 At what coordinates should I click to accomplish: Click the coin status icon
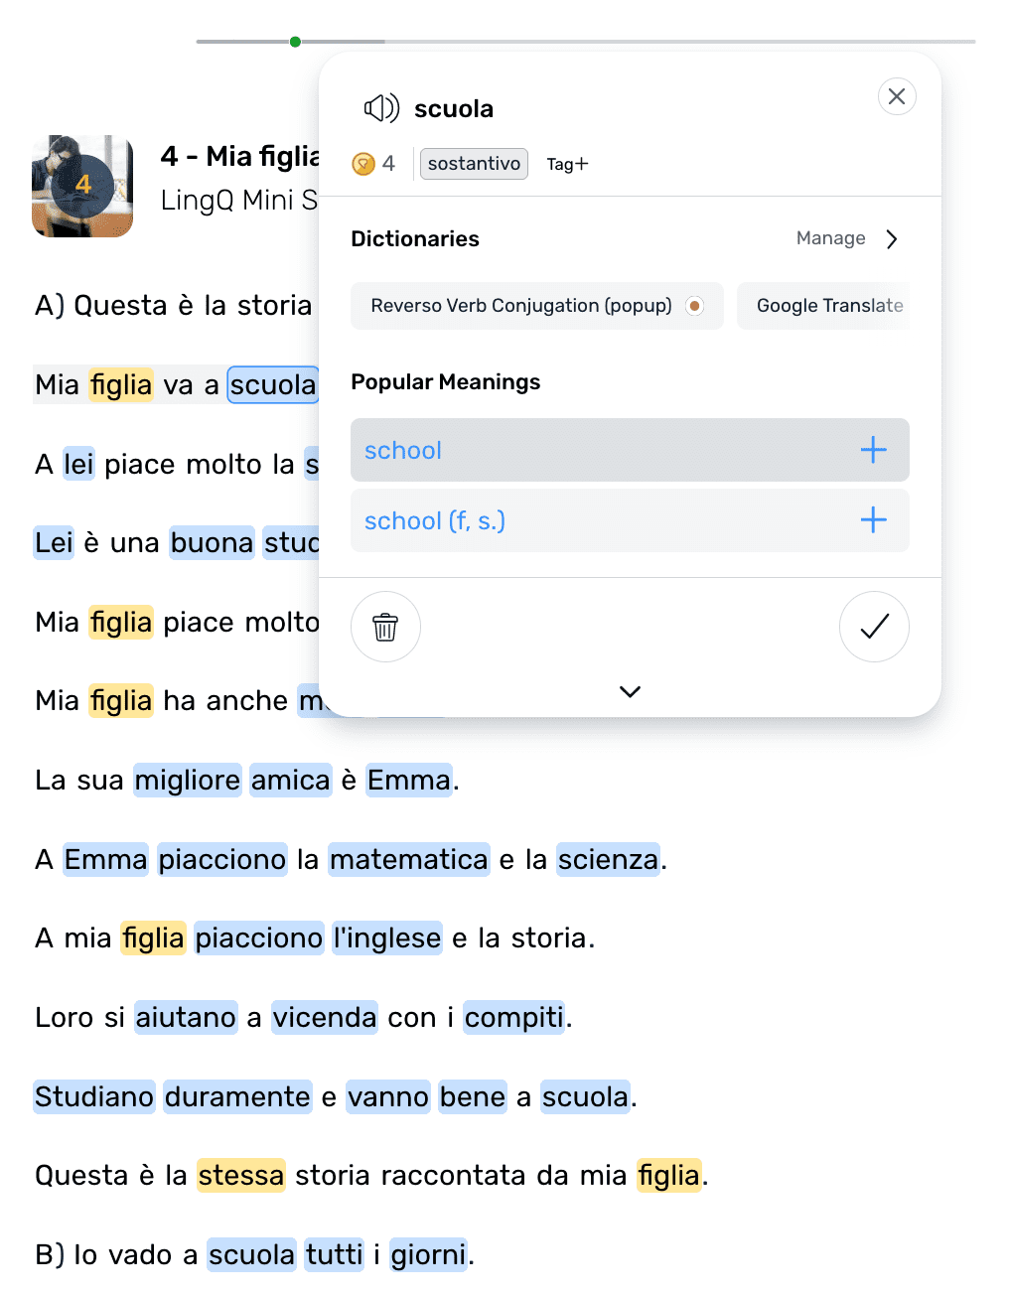click(x=363, y=164)
